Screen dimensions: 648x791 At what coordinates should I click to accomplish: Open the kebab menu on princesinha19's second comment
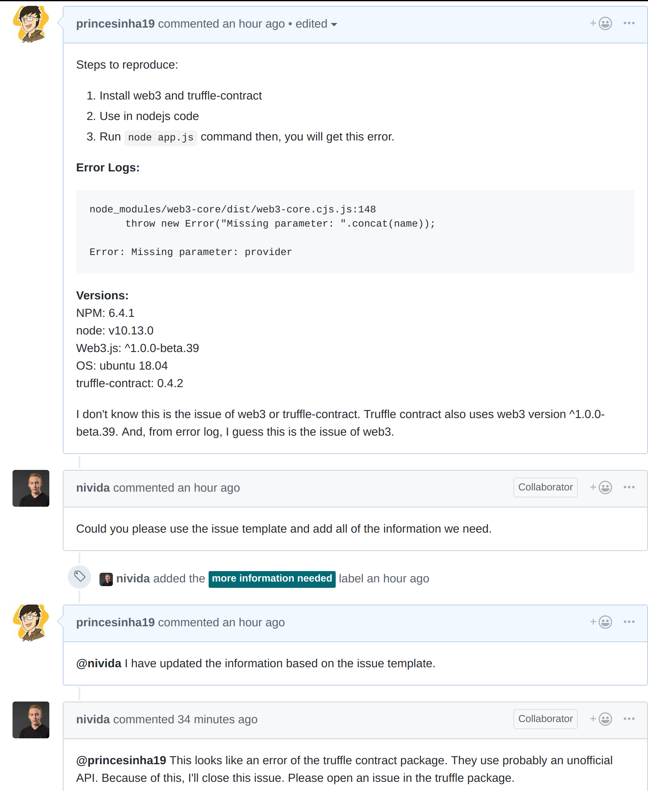click(628, 622)
